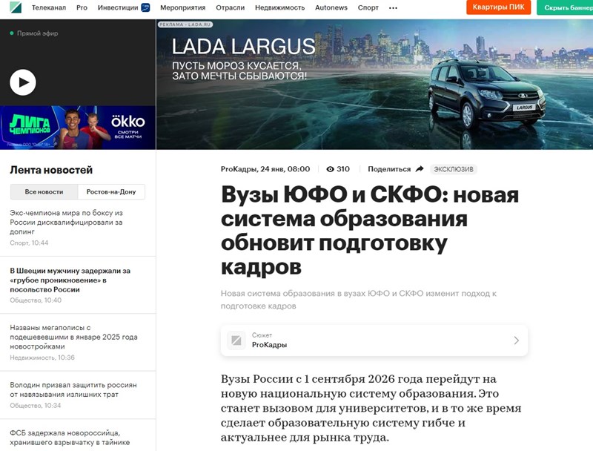
Task: Click the Скрыть баннеры button
Action: [565, 7]
